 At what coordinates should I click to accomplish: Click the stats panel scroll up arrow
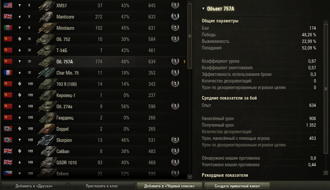tap(326, 22)
